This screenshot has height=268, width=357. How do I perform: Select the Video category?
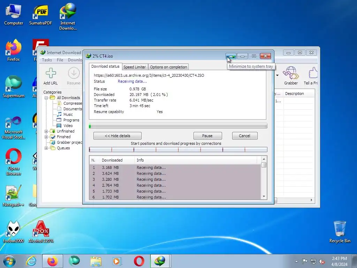pos(64,126)
